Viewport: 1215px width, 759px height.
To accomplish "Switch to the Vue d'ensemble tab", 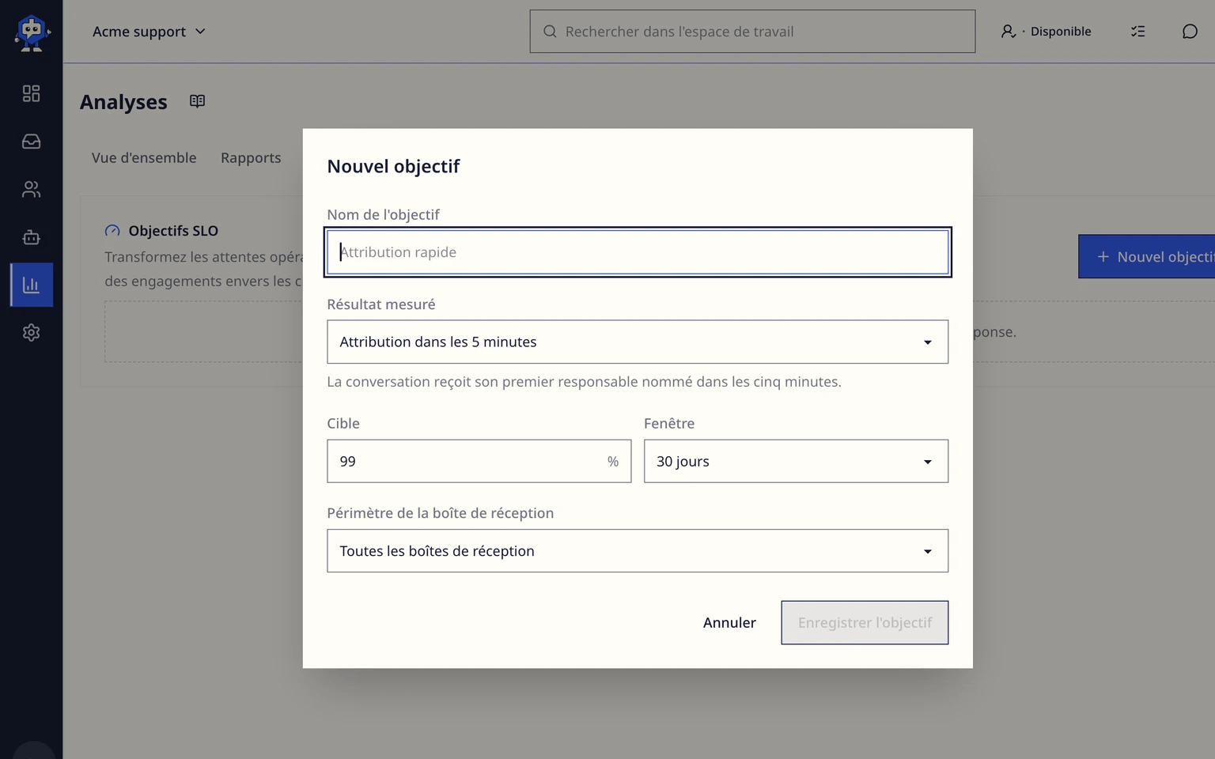I will pyautogui.click(x=144, y=157).
